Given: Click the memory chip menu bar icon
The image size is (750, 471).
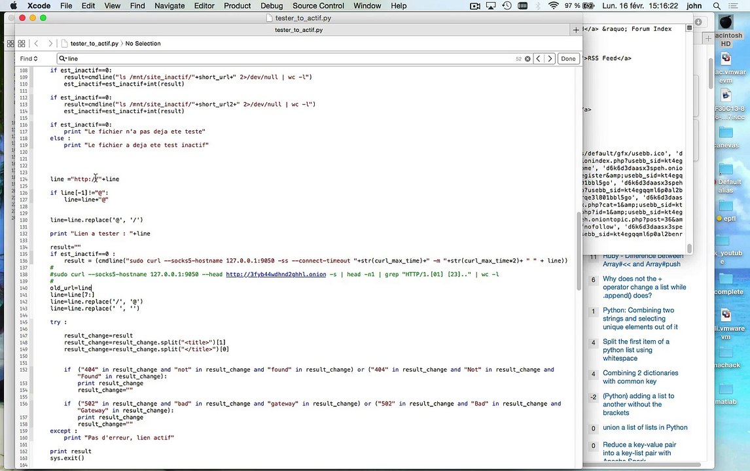Looking at the screenshot, I should tap(523, 6).
